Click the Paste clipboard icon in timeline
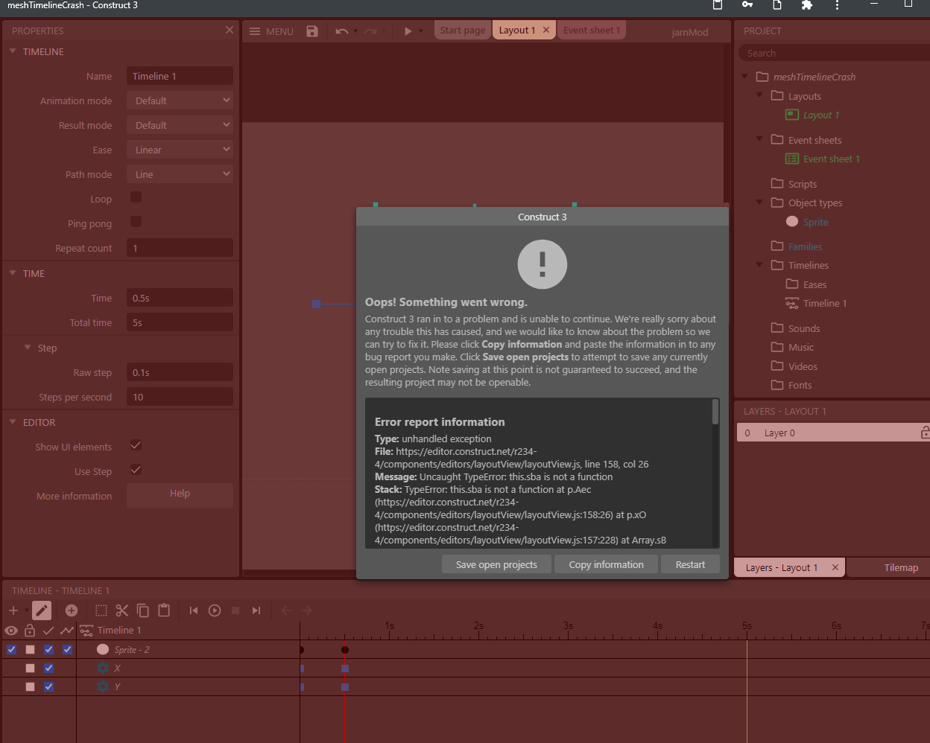Viewport: 930px width, 743px height. coord(164,610)
